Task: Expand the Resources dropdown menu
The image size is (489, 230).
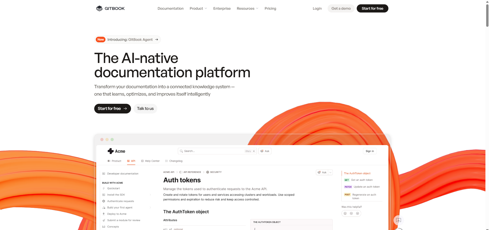Action: (248, 8)
